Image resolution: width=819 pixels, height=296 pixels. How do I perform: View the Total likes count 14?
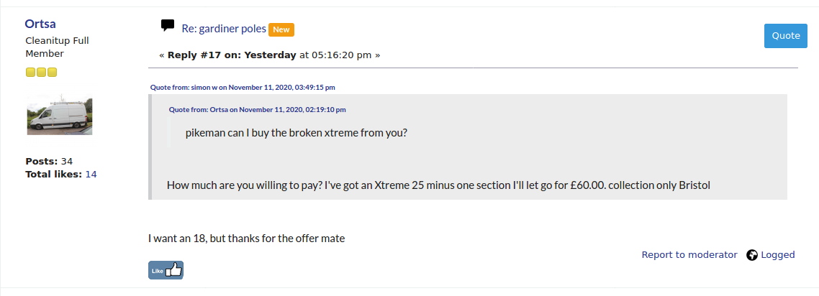tap(91, 174)
